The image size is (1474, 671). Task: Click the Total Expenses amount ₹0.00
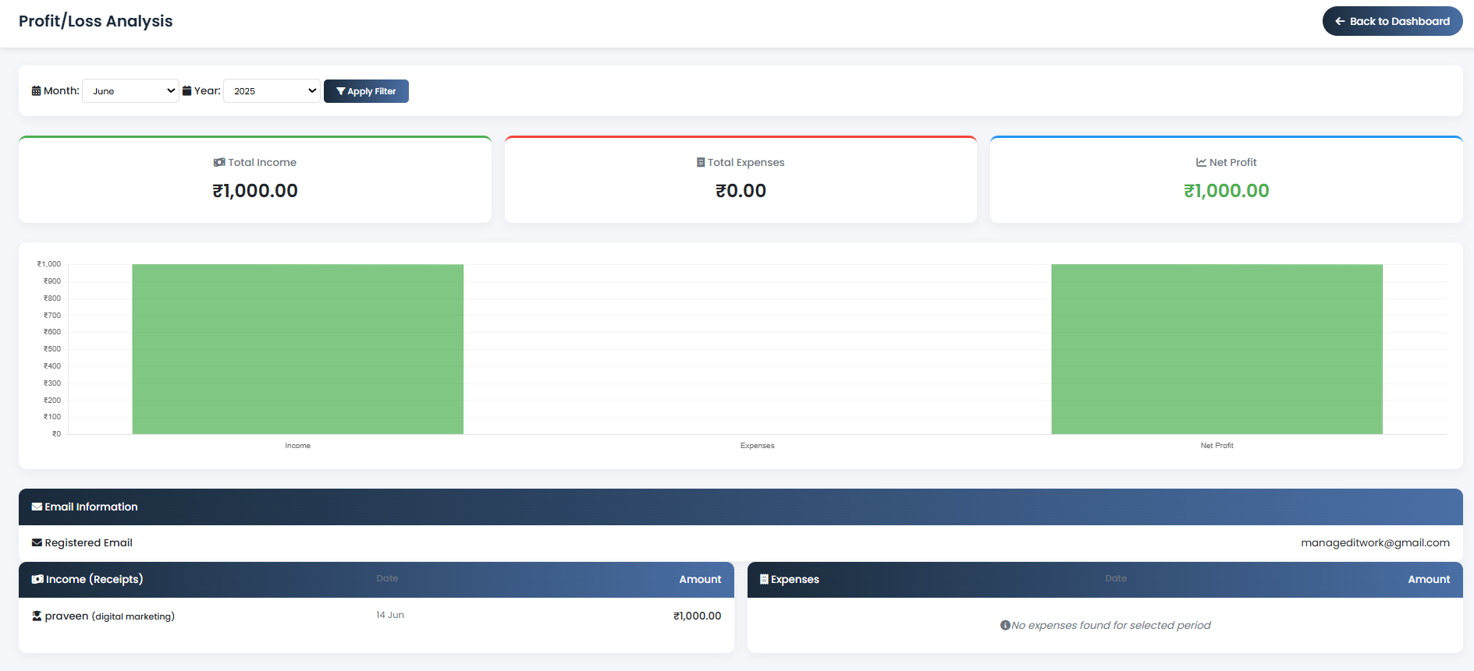tap(741, 191)
